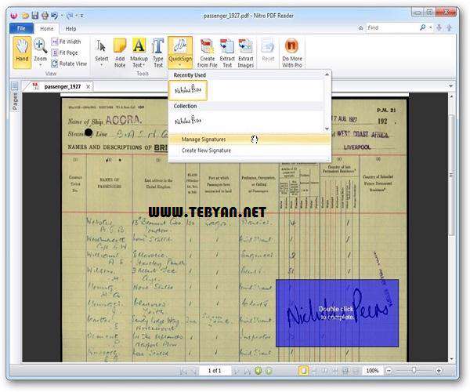Open the undo history dropdown arrow
This screenshot has width=470, height=392.
(62, 16)
